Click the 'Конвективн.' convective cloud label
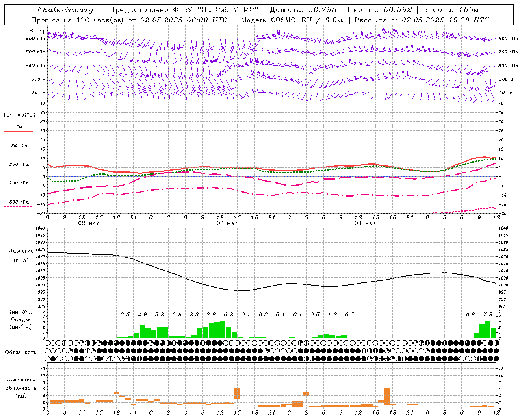This screenshot has height=416, width=520. coord(21,380)
